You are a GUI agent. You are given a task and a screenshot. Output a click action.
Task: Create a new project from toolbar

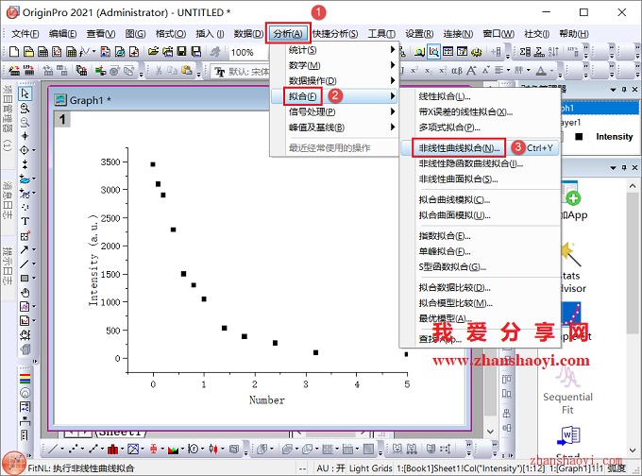coord(14,52)
